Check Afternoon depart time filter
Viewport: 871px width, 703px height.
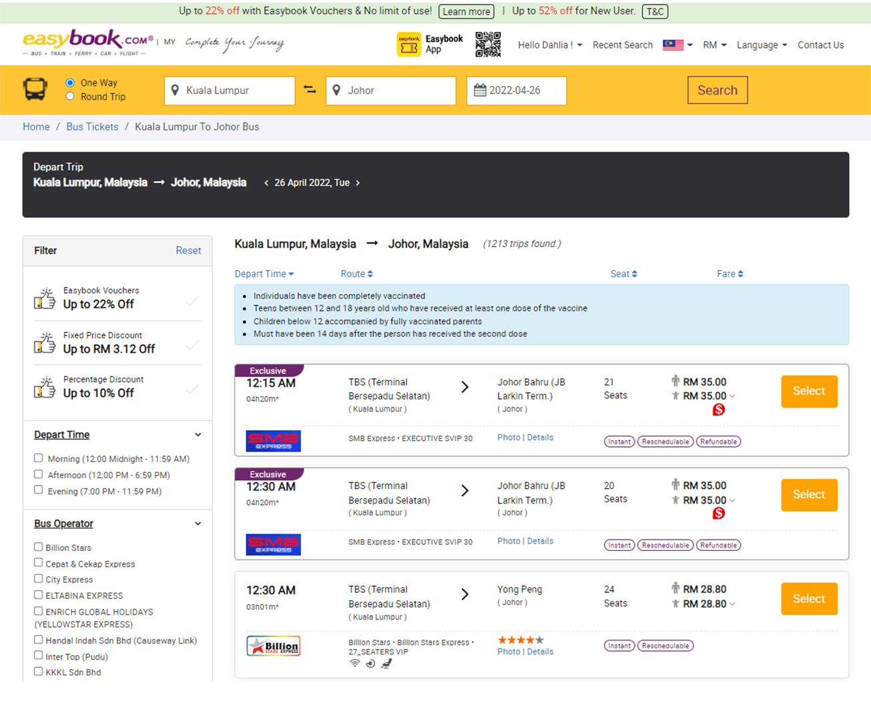[39, 474]
